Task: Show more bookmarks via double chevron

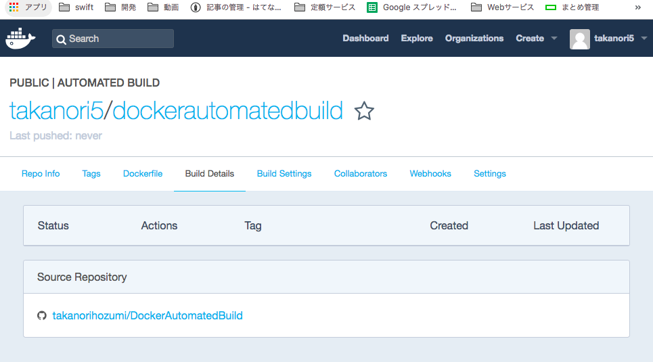Action: point(637,7)
